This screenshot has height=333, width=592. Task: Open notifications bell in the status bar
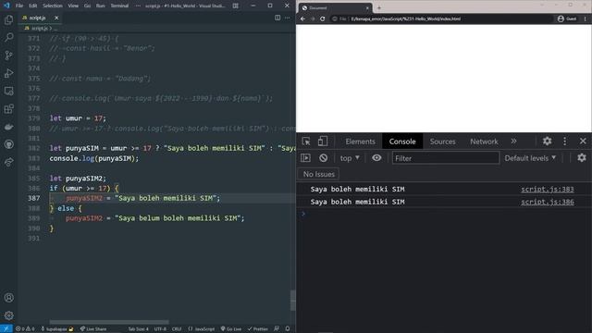click(x=288, y=329)
